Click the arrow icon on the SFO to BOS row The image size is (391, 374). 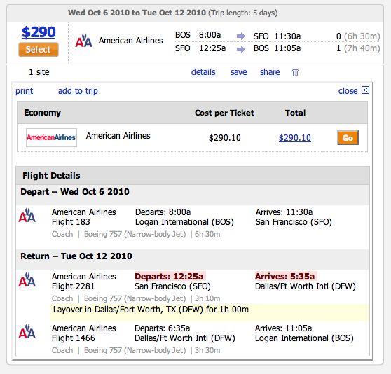(241, 49)
